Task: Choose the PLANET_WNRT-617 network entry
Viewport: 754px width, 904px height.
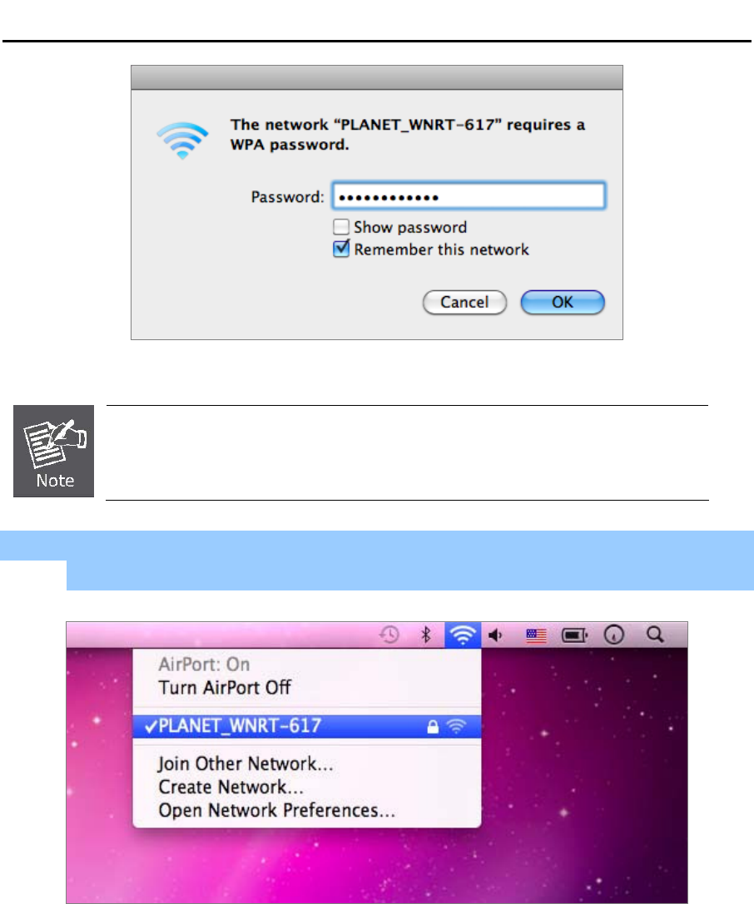Action: (x=307, y=726)
